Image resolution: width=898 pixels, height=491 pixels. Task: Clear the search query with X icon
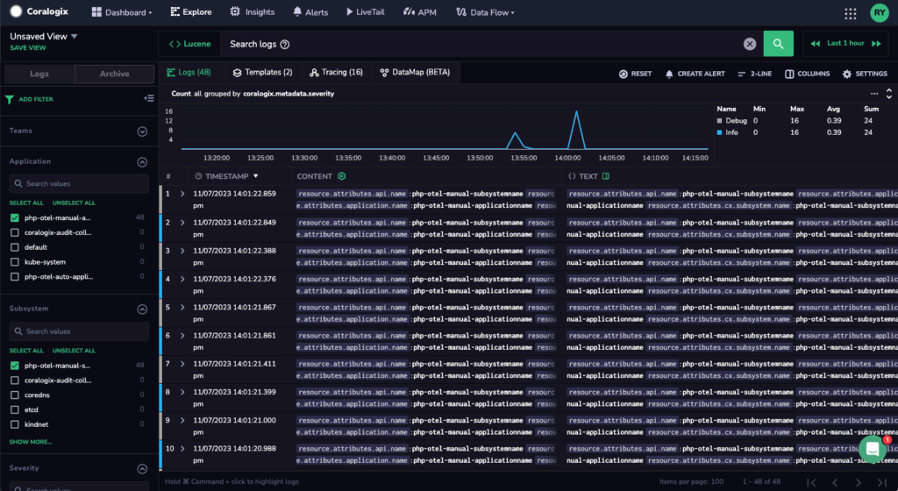click(x=750, y=44)
